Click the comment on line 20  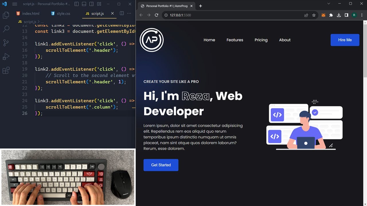[x=90, y=76]
